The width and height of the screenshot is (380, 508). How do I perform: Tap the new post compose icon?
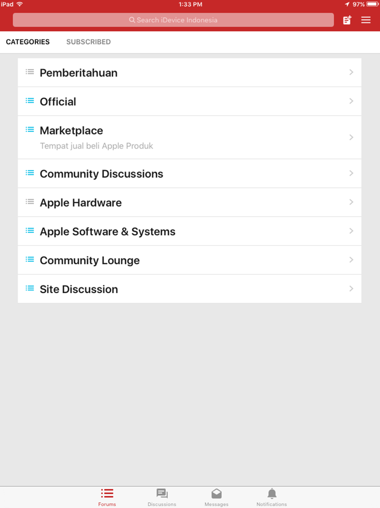(347, 20)
